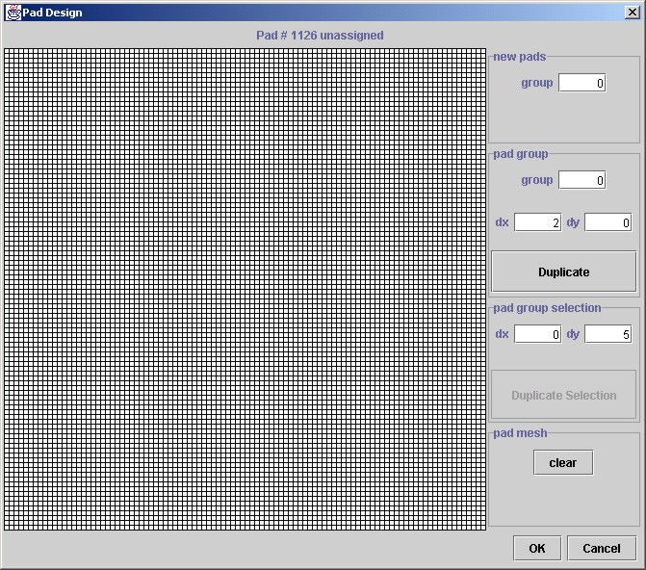Focus the new pads group field
This screenshot has width=646, height=570.
(582, 83)
